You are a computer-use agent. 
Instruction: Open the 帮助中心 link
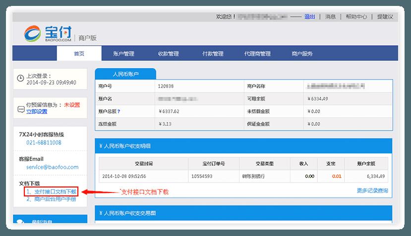[x=356, y=17]
